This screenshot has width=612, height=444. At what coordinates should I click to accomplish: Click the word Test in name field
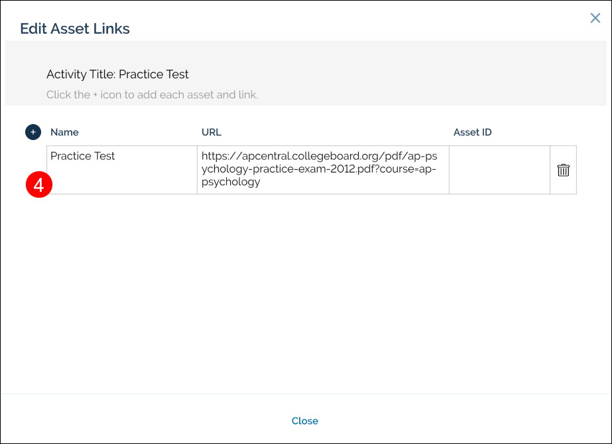point(104,156)
